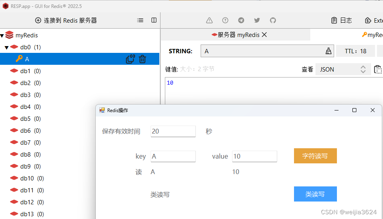Collapse the db0 database node
Viewport: 383px width, 219px height.
(7, 47)
